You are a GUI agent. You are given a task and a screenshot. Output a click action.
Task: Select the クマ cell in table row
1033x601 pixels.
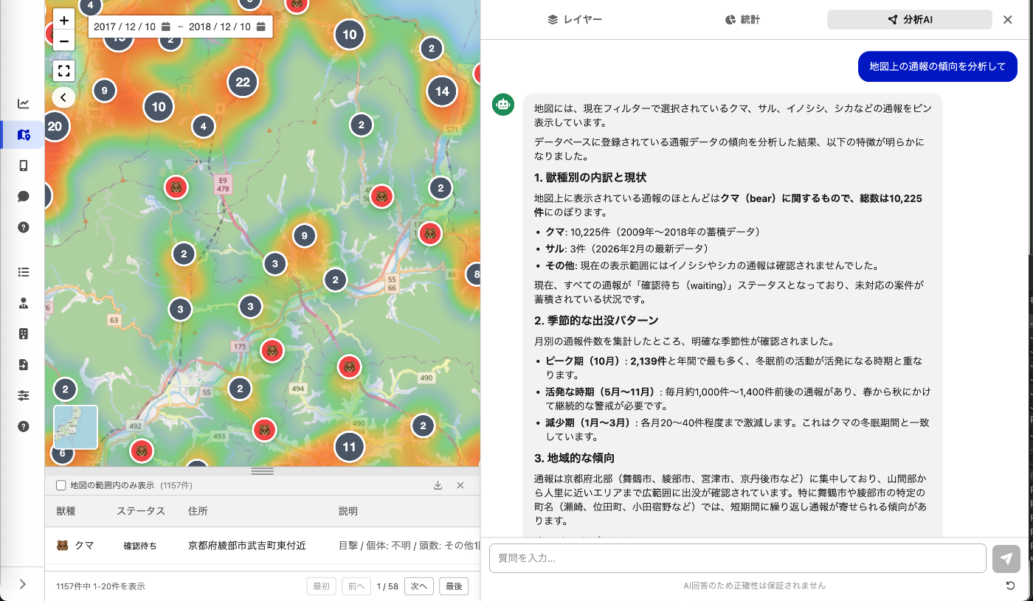pos(75,546)
